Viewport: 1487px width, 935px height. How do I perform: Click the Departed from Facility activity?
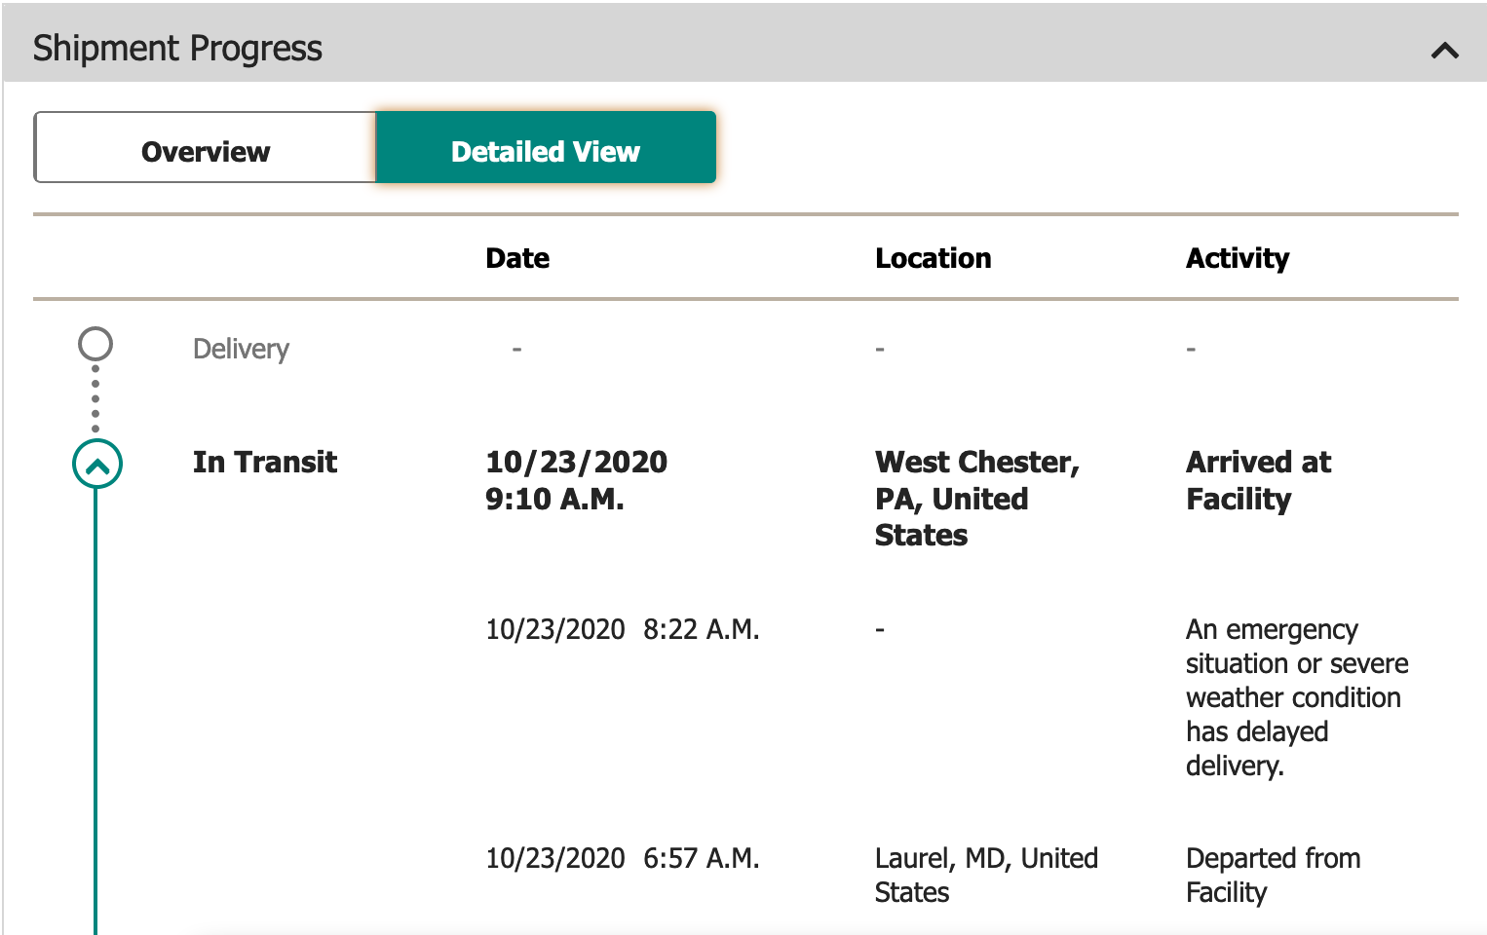click(1273, 875)
